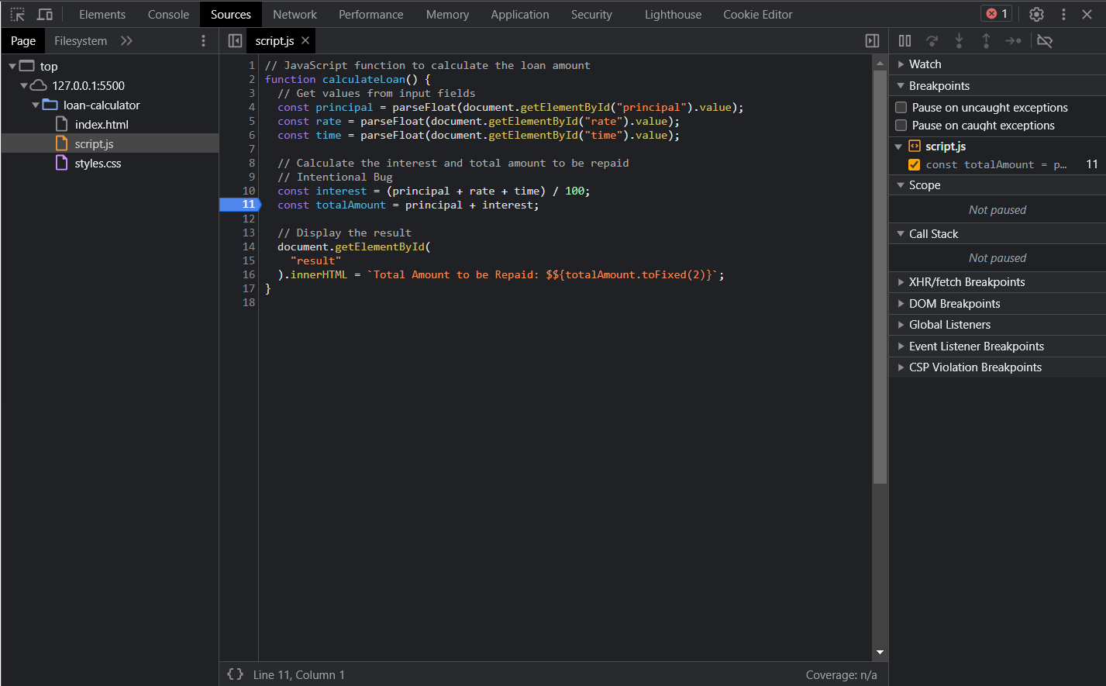The image size is (1106, 686).
Task: Deactivate all breakpoints icon
Action: tap(1045, 41)
